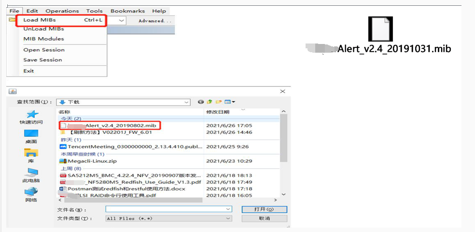Screen dimensions: 475x232
Task: Expand the file name combo box arrow
Action: click(228, 209)
